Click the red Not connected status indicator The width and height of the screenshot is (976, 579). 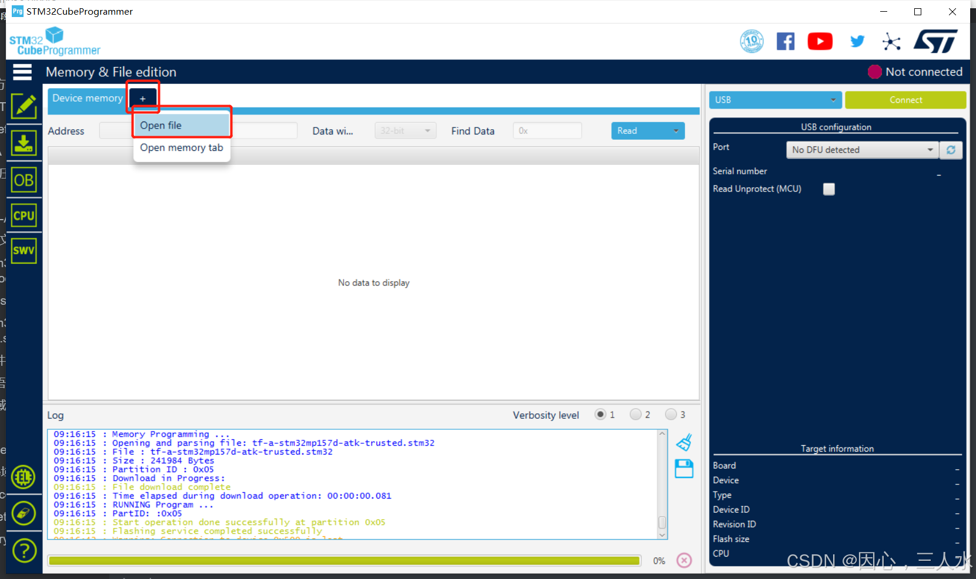[875, 72]
